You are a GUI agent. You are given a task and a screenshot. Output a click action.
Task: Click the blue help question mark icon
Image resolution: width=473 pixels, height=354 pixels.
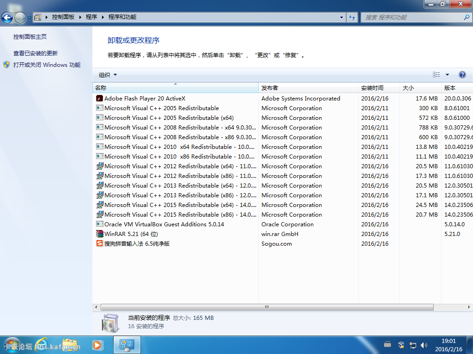[x=462, y=75]
